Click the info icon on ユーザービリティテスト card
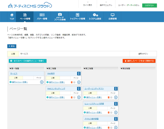Image resolution: width=164 pixels, height=129 pixels. [116, 97]
